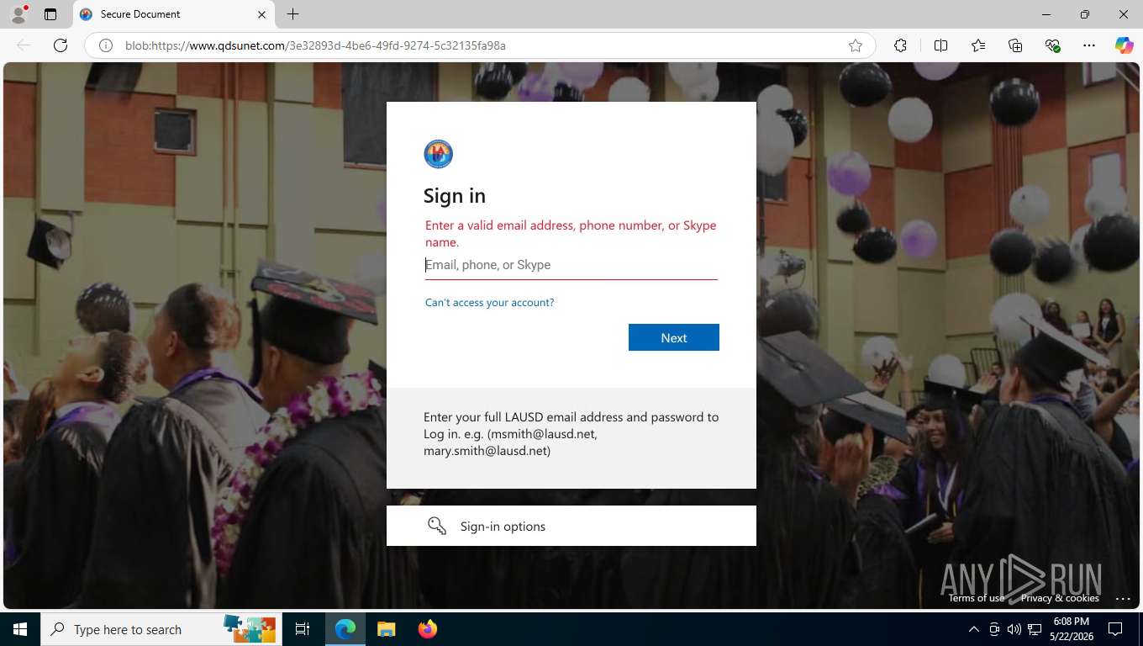Toggle split screen view
1143x646 pixels.
pyautogui.click(x=940, y=45)
